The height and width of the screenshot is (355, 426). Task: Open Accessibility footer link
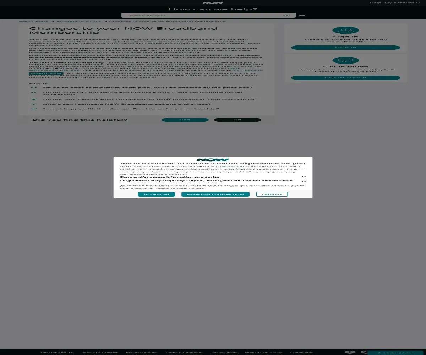225,352
